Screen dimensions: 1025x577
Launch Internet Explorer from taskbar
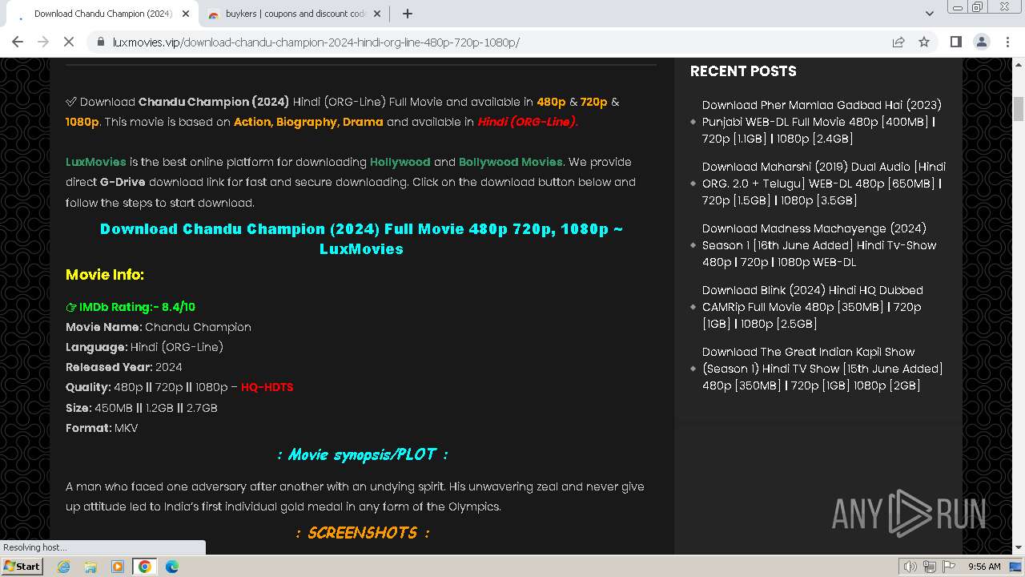64,567
